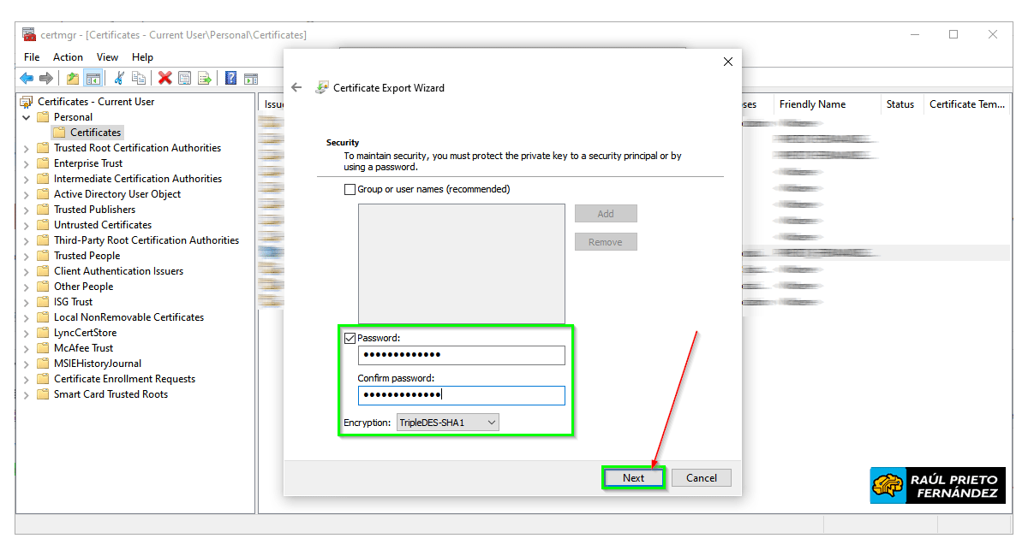Select the Trusted Publishers tree folder

click(x=94, y=210)
